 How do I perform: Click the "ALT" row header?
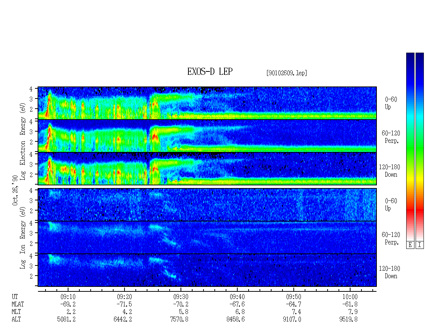tap(16, 319)
